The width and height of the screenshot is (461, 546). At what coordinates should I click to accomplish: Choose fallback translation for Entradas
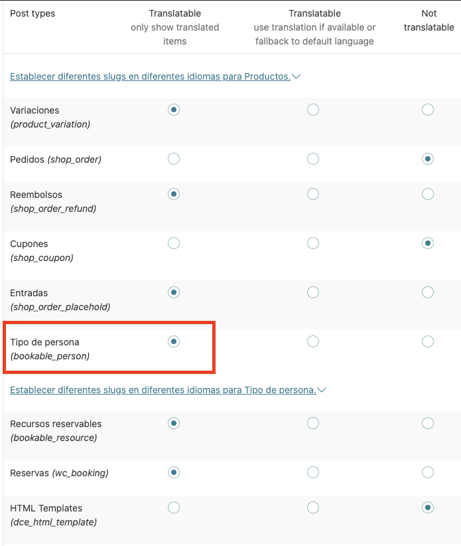(x=313, y=292)
